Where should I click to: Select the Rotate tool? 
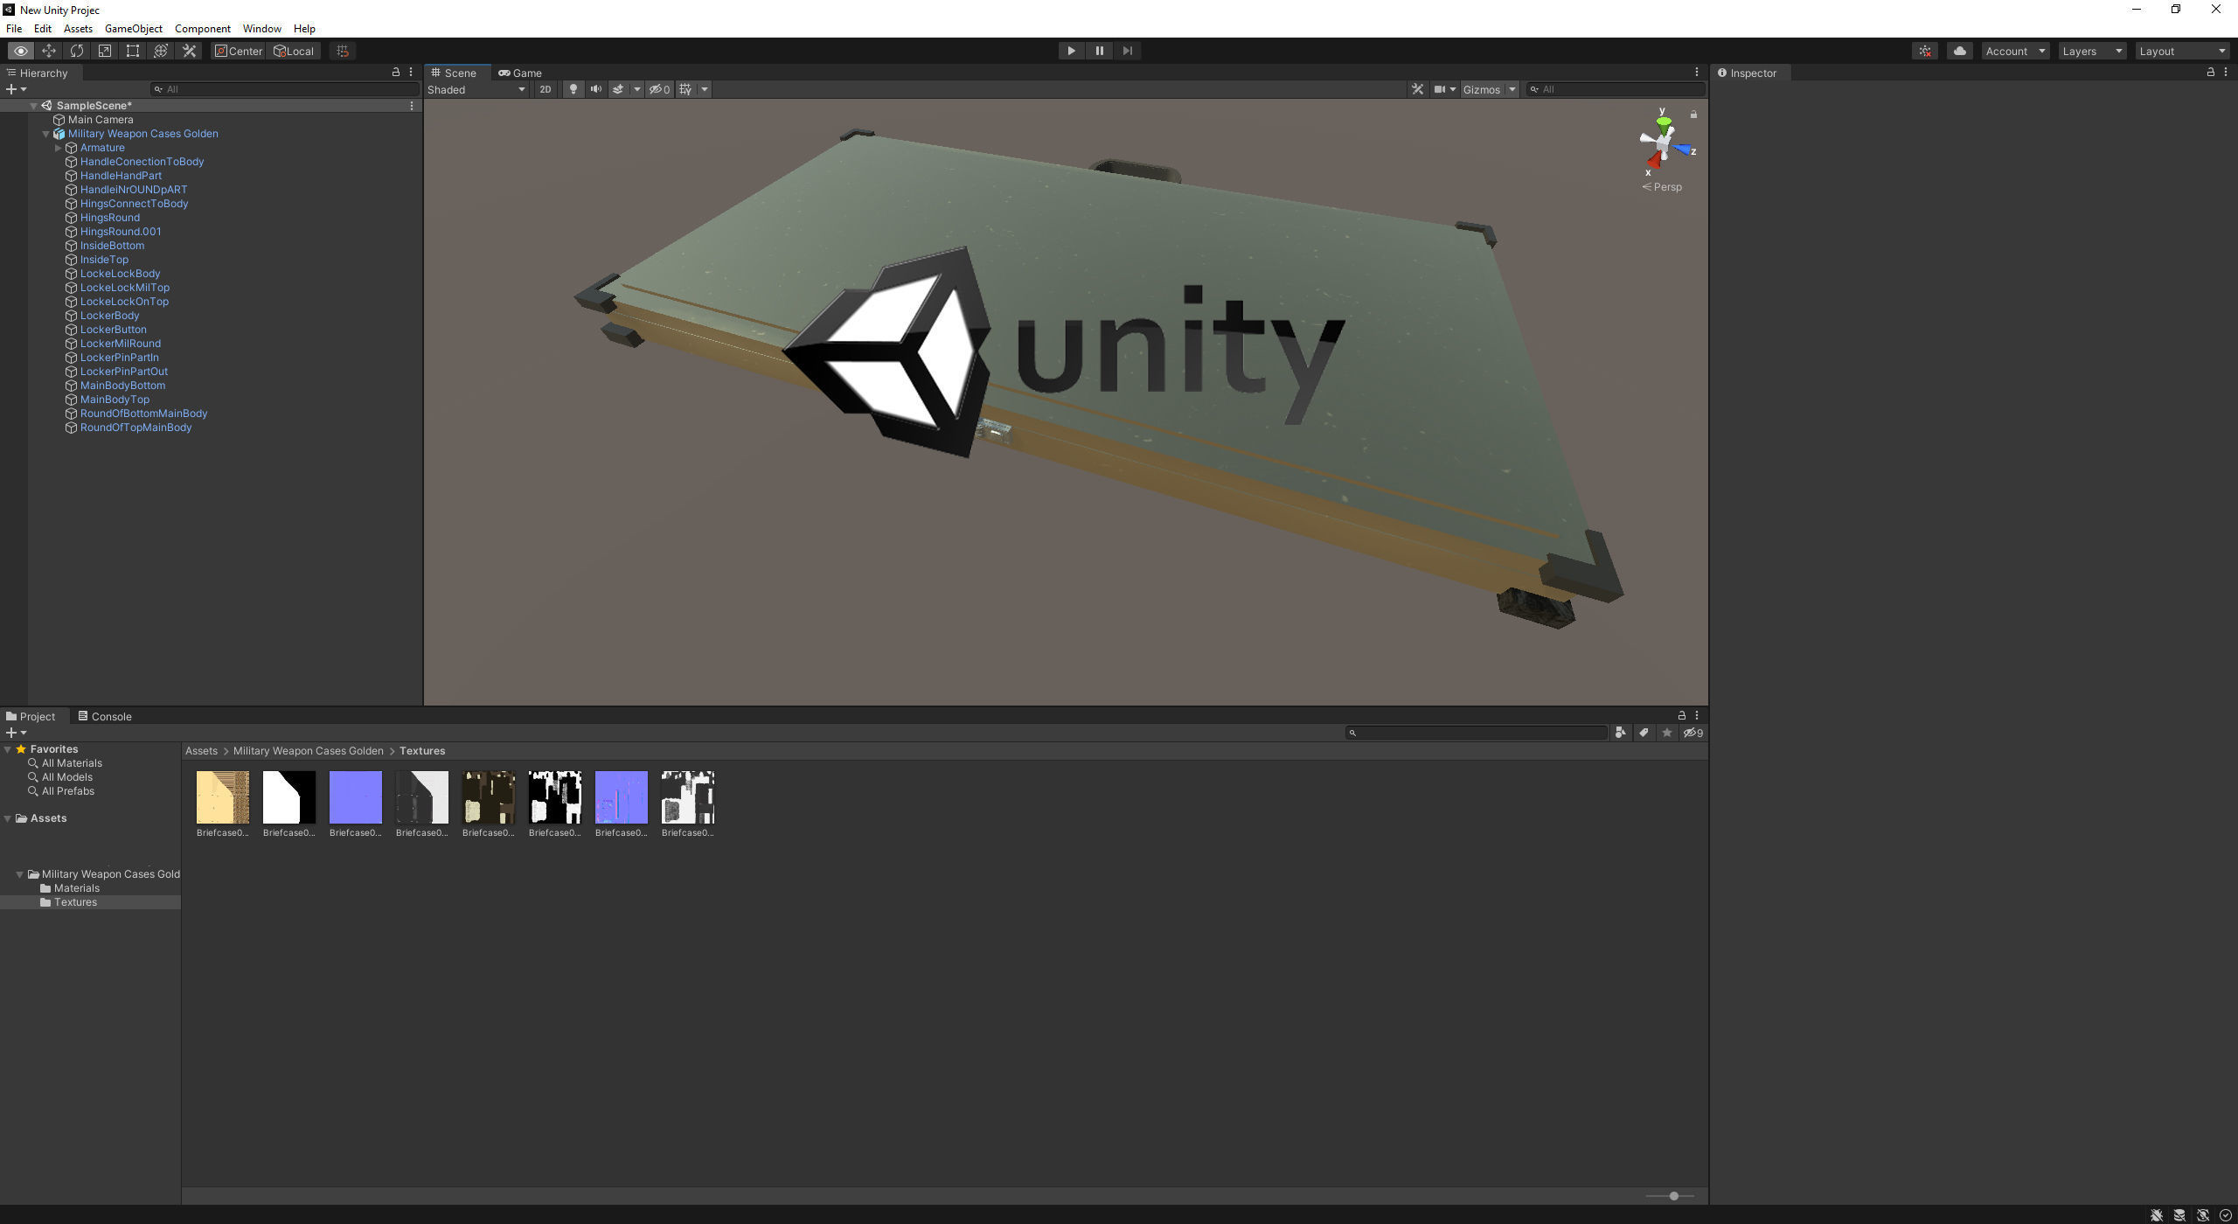point(77,51)
